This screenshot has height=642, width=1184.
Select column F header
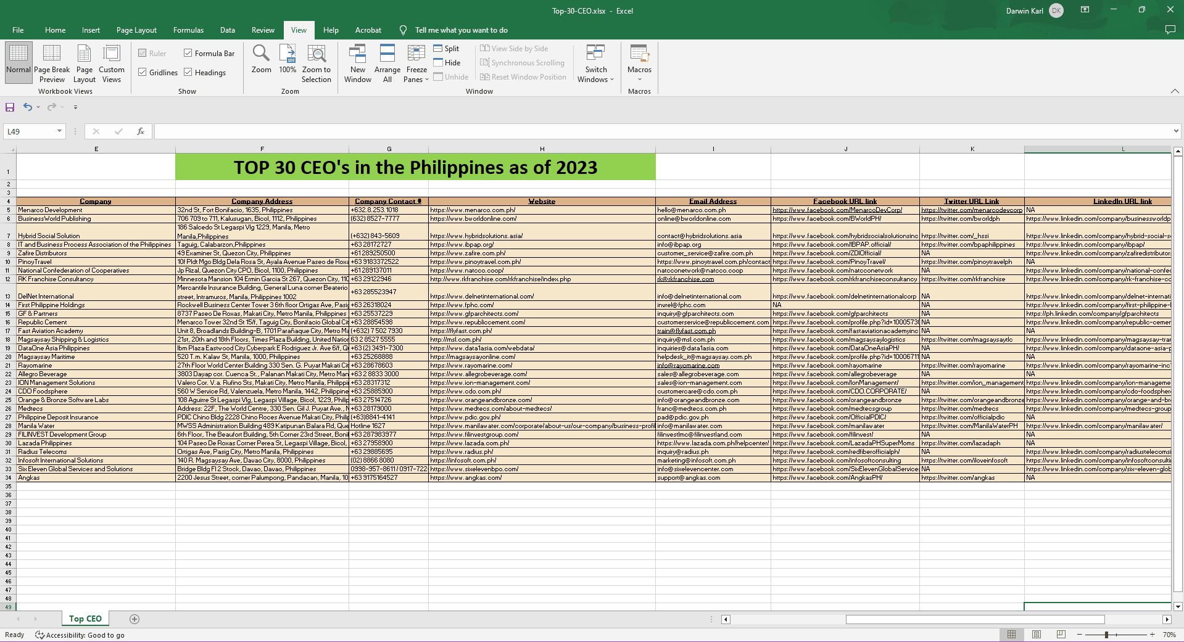click(262, 149)
